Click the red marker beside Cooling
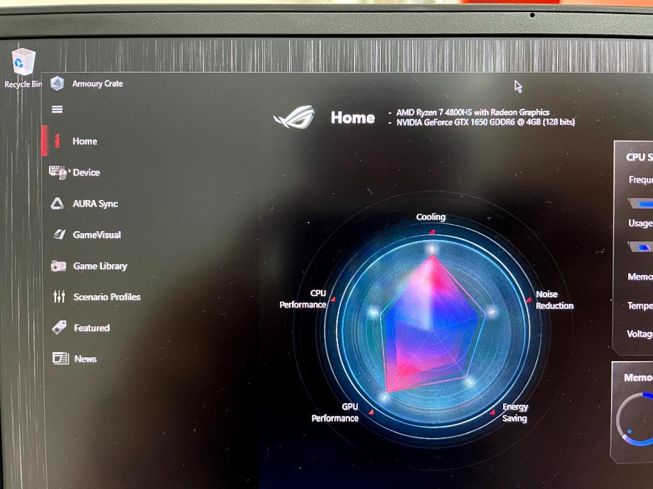The height and width of the screenshot is (489, 653). click(432, 232)
